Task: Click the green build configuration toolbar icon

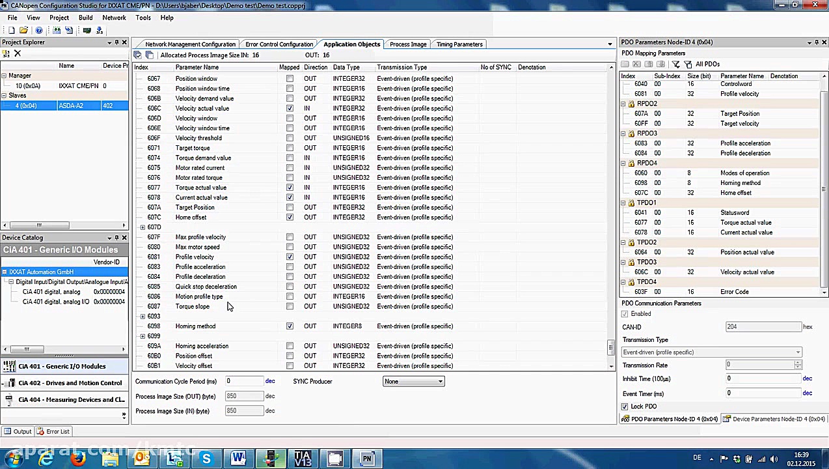Action: click(57, 30)
